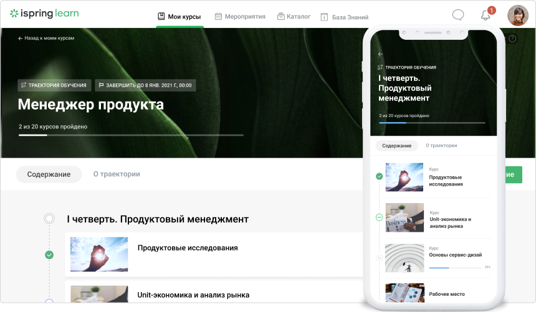Click the in-progress status icon for Unit-экономика on phone
The image size is (536, 312).
pyautogui.click(x=379, y=217)
